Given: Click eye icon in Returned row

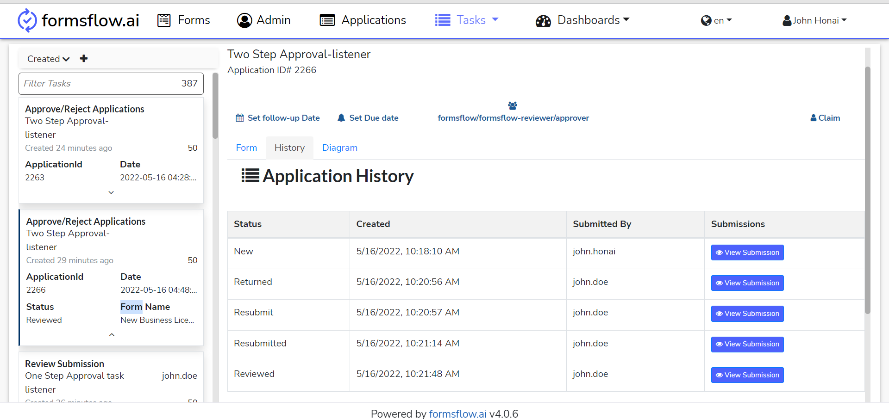Looking at the screenshot, I should tap(719, 283).
